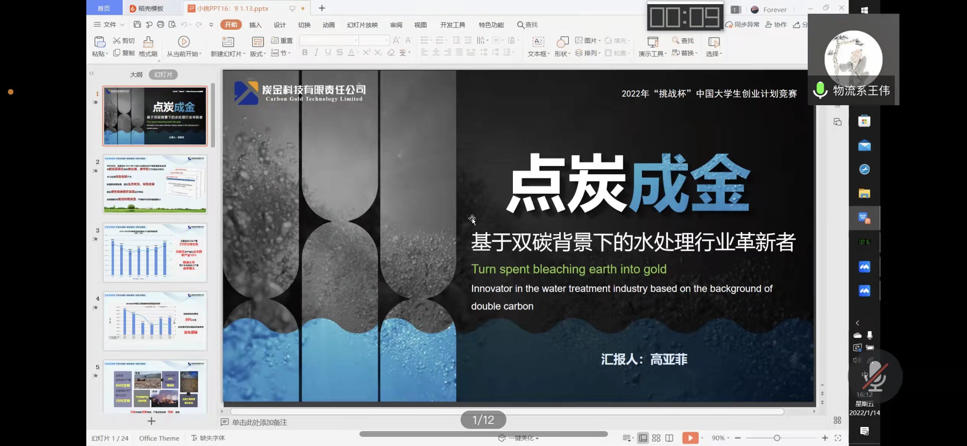
Task: Open Presentation Tools (演示工具)
Action: click(652, 47)
